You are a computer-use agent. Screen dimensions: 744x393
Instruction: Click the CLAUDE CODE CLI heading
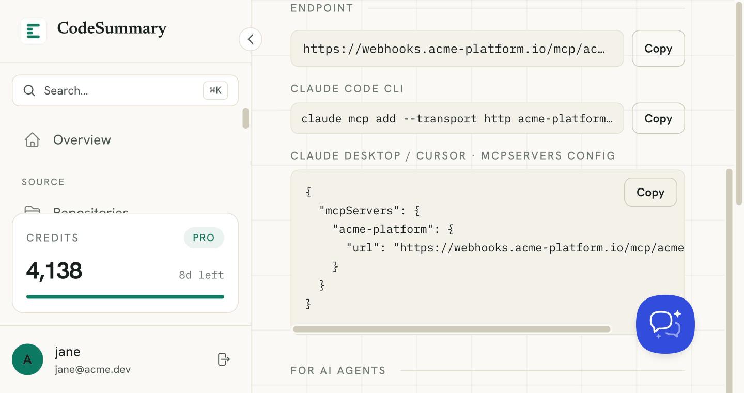click(347, 89)
